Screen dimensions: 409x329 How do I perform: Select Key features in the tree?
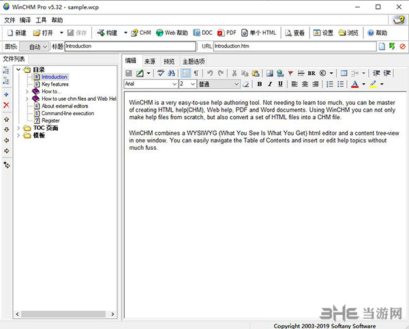(x=55, y=84)
